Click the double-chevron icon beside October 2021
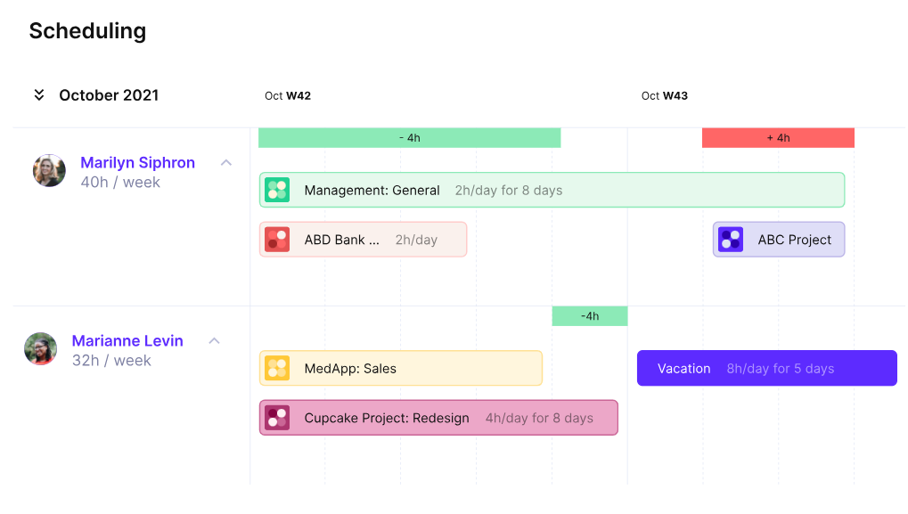 [38, 94]
